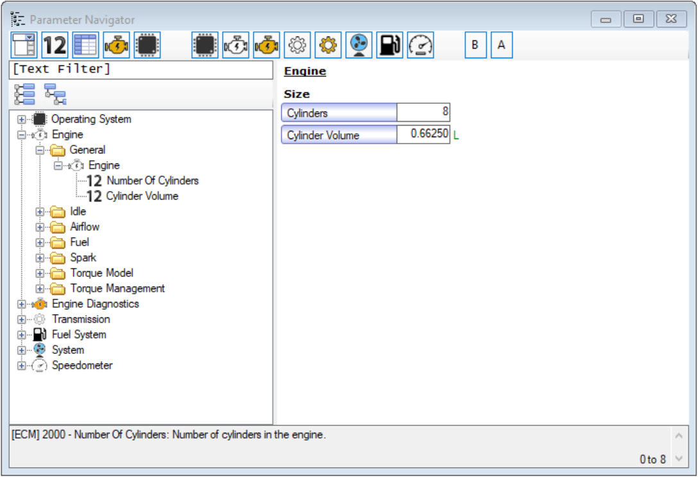Click the gray transmission gear toolbar icon
Image resolution: width=698 pixels, height=477 pixels.
[x=297, y=46]
